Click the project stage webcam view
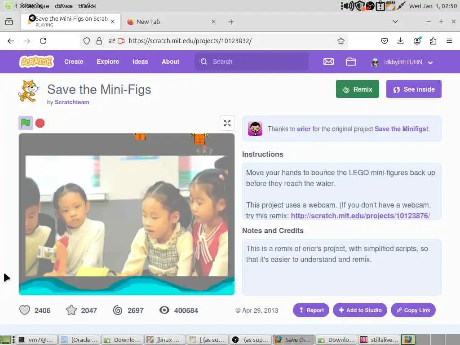This screenshot has height=345, width=460. pos(126,214)
